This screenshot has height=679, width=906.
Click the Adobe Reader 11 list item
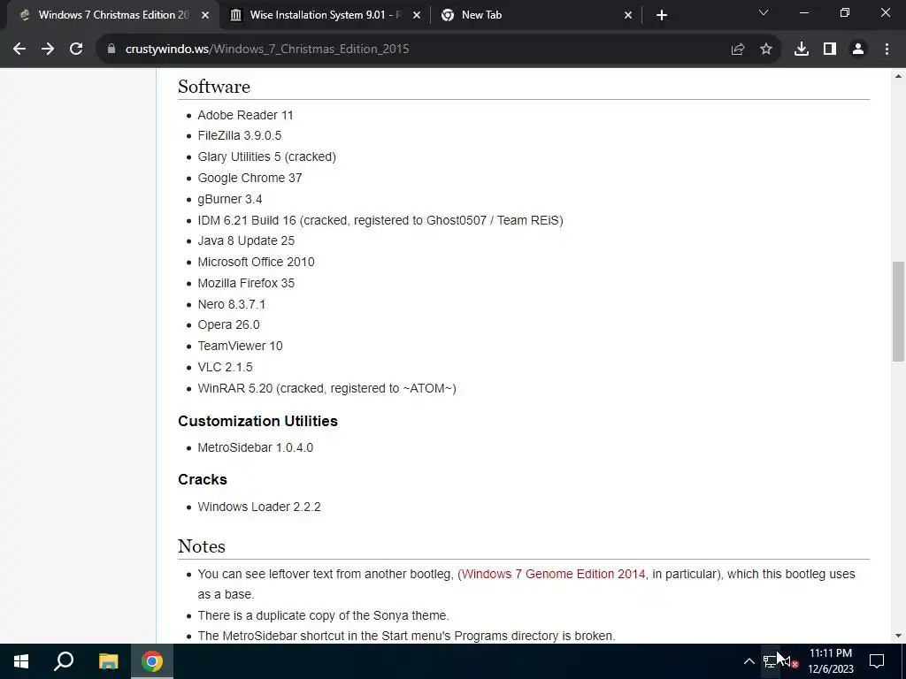click(245, 115)
